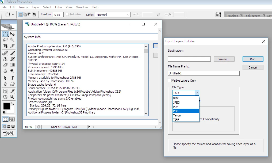Select the Pen tool
The width and height of the screenshot is (272, 163).
pos(5,84)
